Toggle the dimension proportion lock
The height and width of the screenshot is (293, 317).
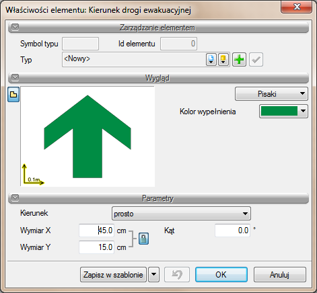(143, 239)
